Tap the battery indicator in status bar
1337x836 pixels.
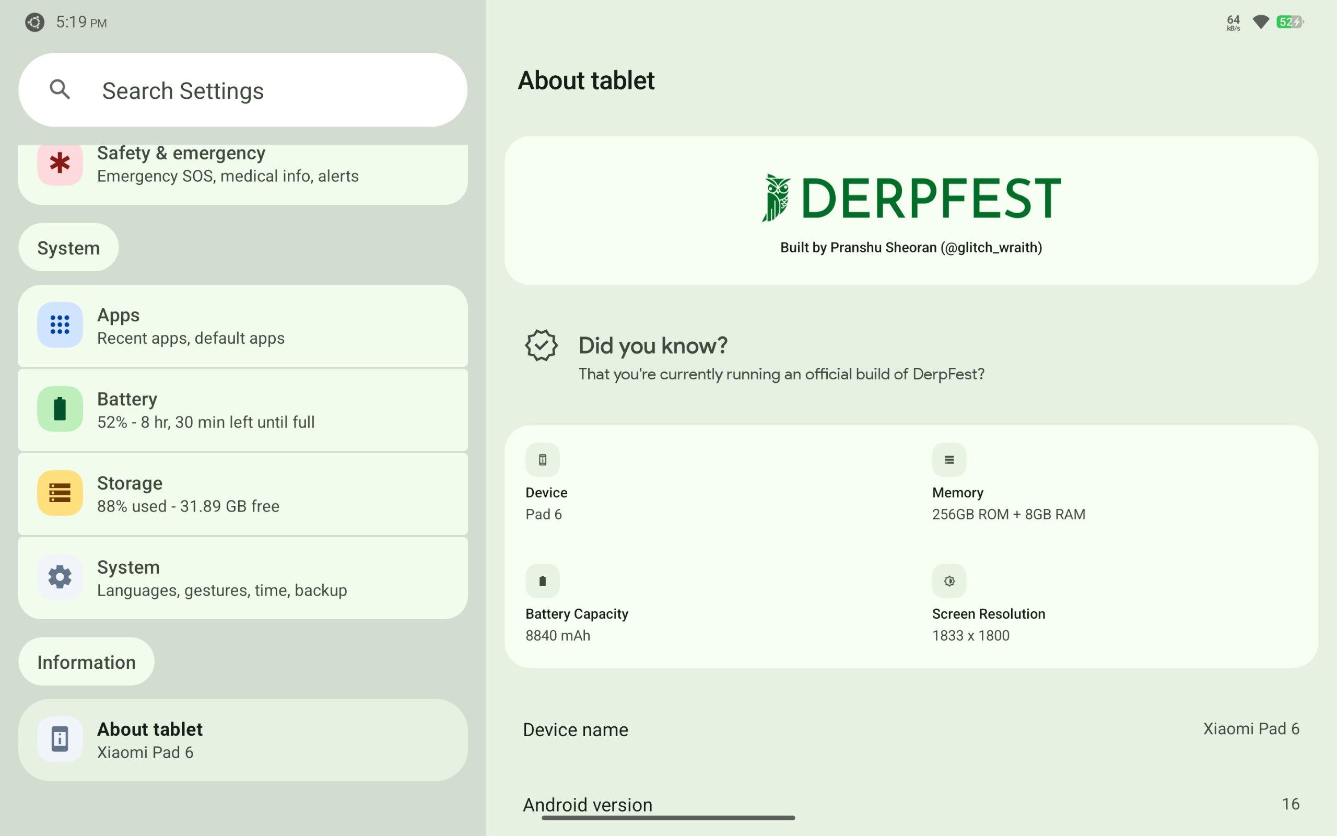click(1289, 22)
